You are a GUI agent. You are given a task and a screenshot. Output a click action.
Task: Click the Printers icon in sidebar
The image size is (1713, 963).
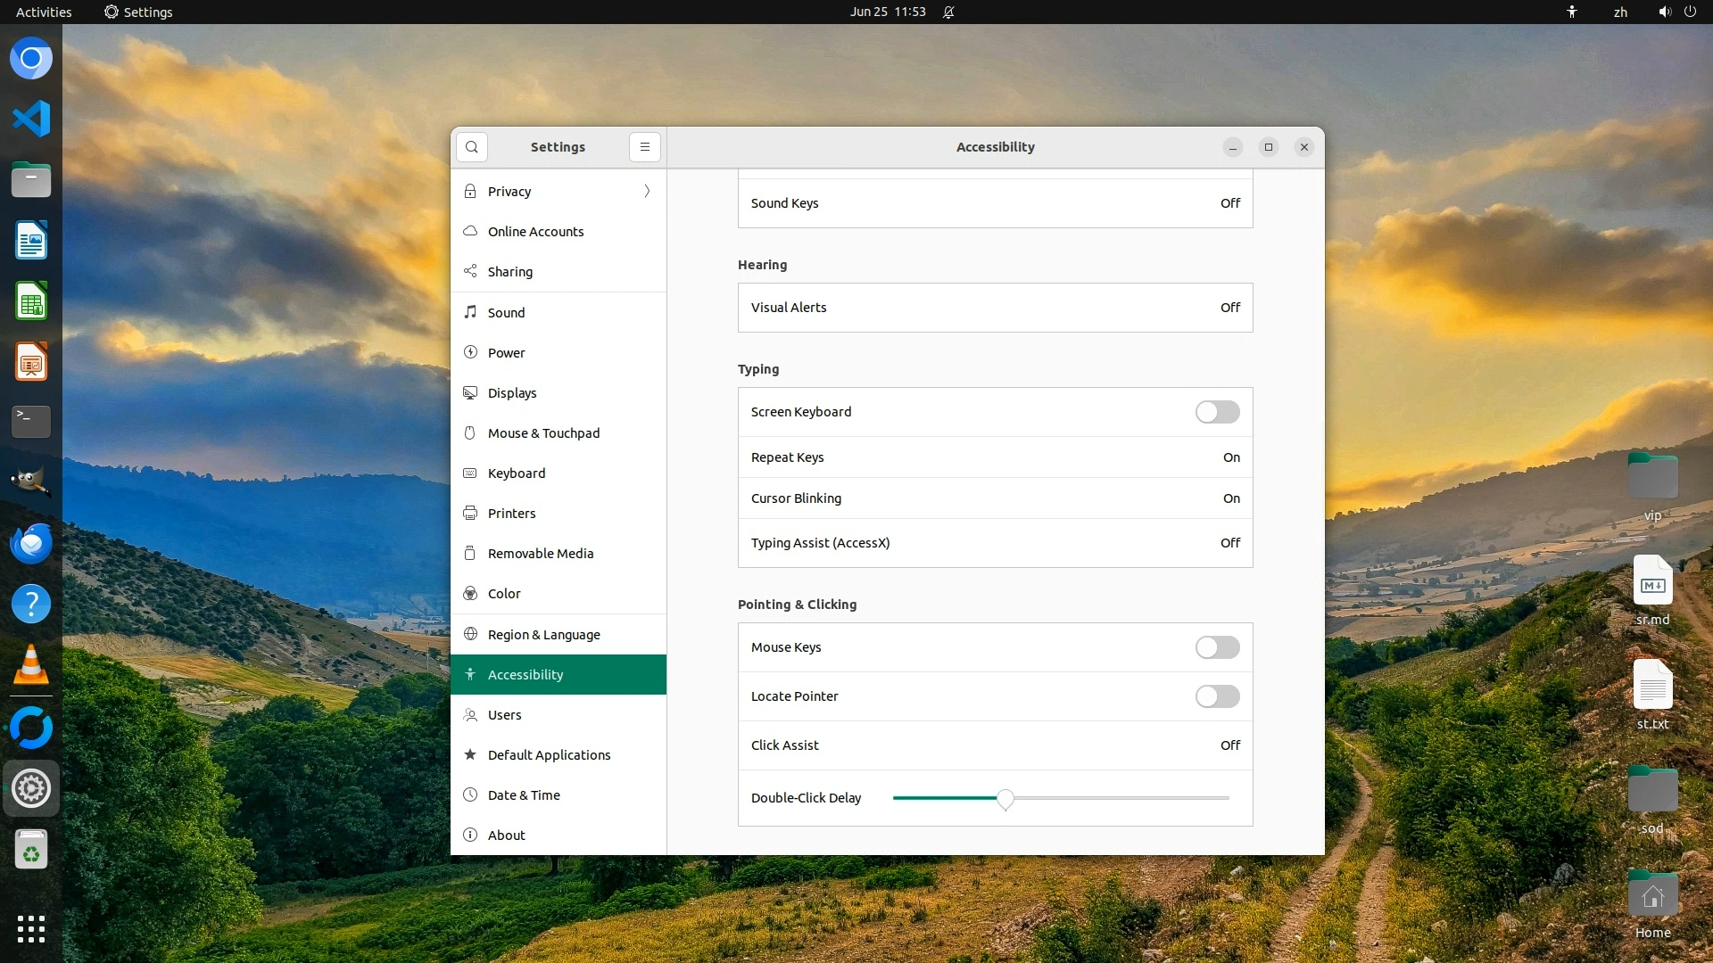point(470,513)
